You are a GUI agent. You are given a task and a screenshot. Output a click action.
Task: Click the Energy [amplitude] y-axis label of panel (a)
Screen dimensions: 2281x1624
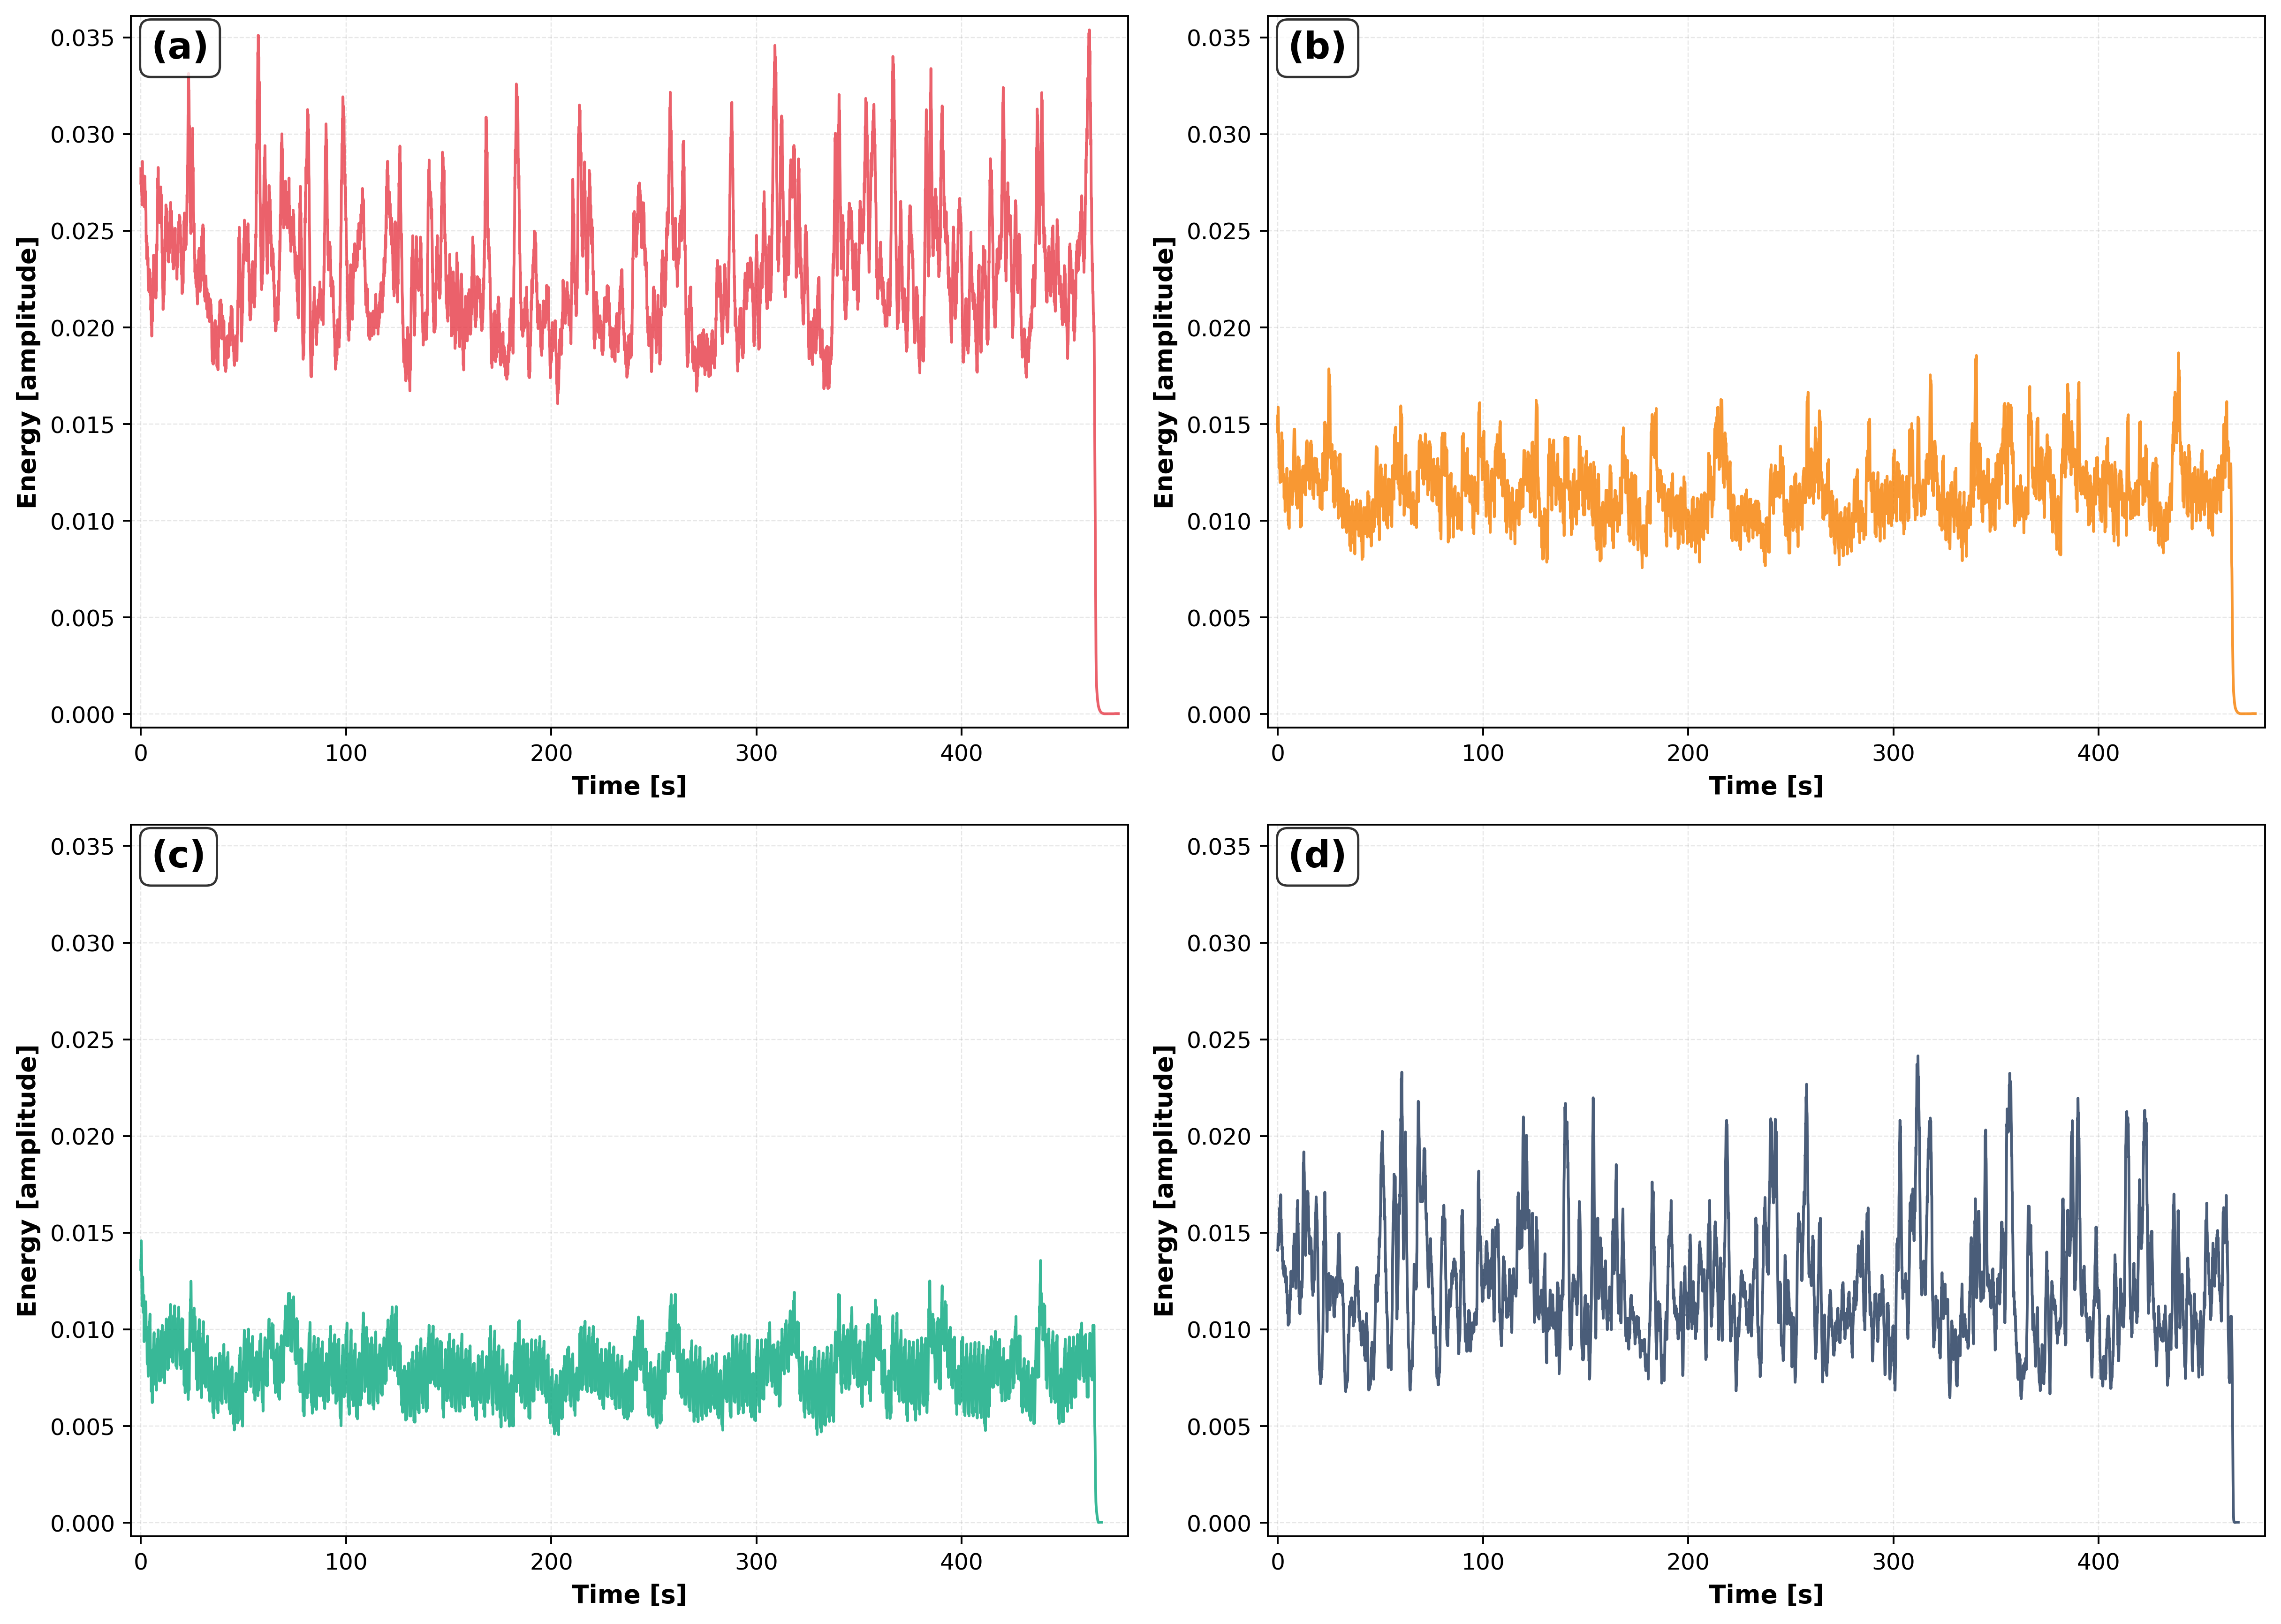(27, 372)
